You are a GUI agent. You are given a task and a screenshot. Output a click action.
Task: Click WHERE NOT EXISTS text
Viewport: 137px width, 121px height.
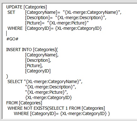[28, 108]
